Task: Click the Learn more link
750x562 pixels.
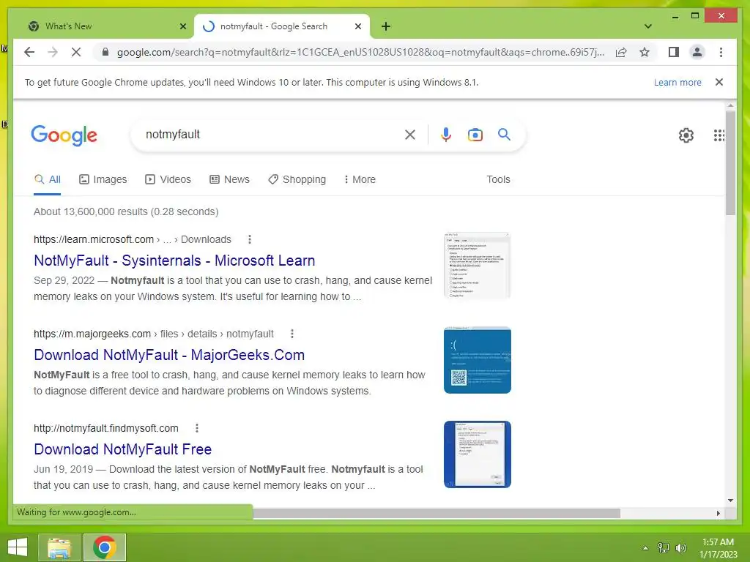Action: (677, 82)
